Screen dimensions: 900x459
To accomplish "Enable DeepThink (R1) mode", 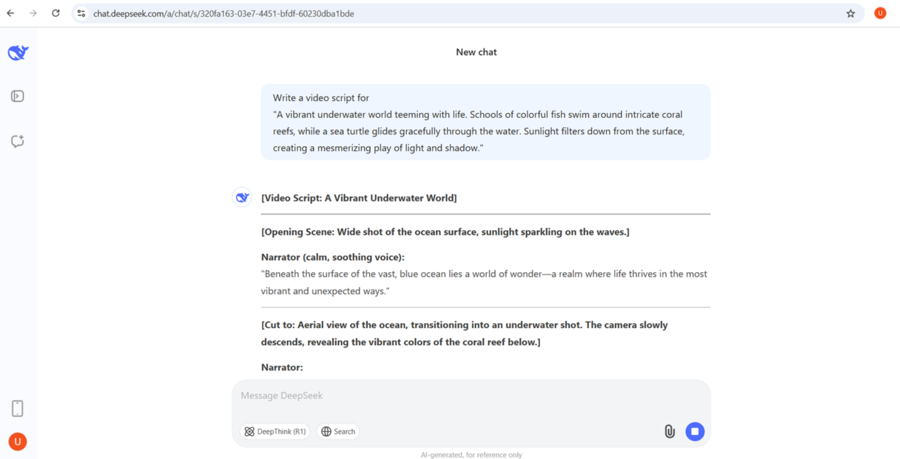I will coord(274,431).
